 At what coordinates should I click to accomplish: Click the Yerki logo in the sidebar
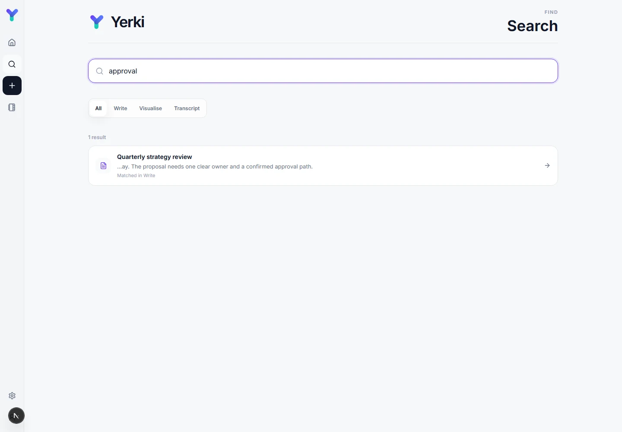click(12, 15)
